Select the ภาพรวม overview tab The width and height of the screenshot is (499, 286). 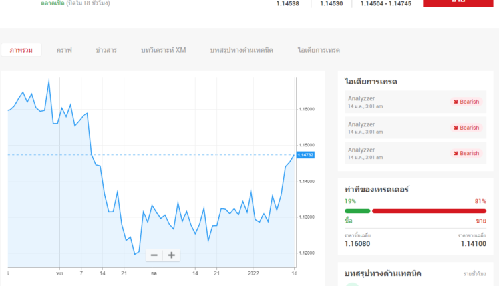tap(21, 50)
